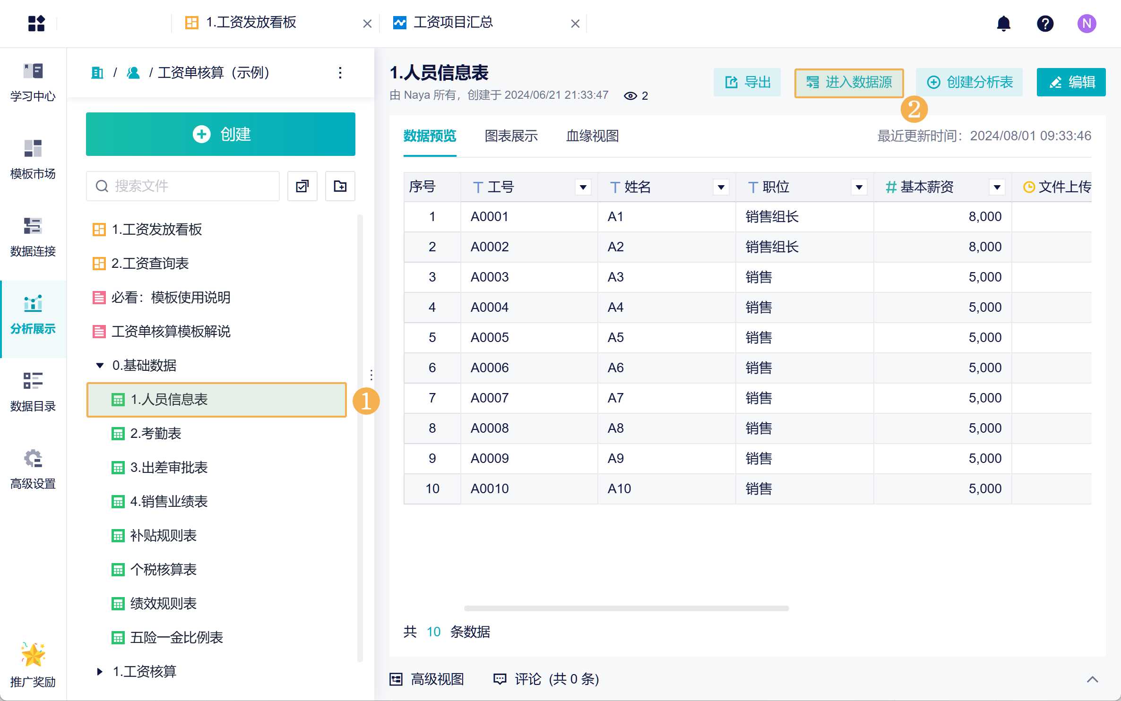Expand the 1.工资核算 folder
1121x701 pixels.
pyautogui.click(x=100, y=671)
